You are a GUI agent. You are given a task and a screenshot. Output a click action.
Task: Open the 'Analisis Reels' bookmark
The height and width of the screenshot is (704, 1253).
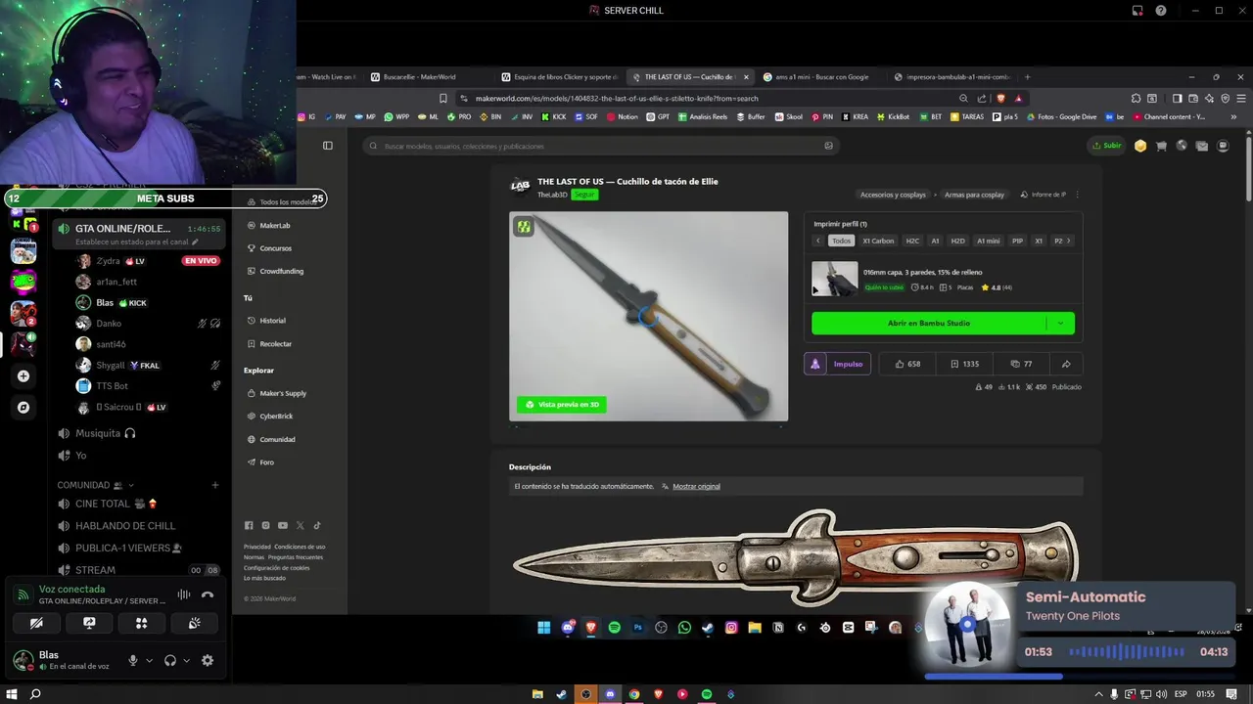(701, 116)
